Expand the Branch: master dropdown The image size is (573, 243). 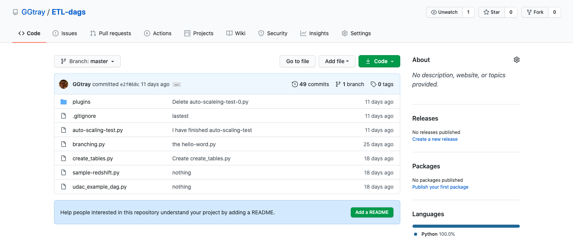click(87, 61)
